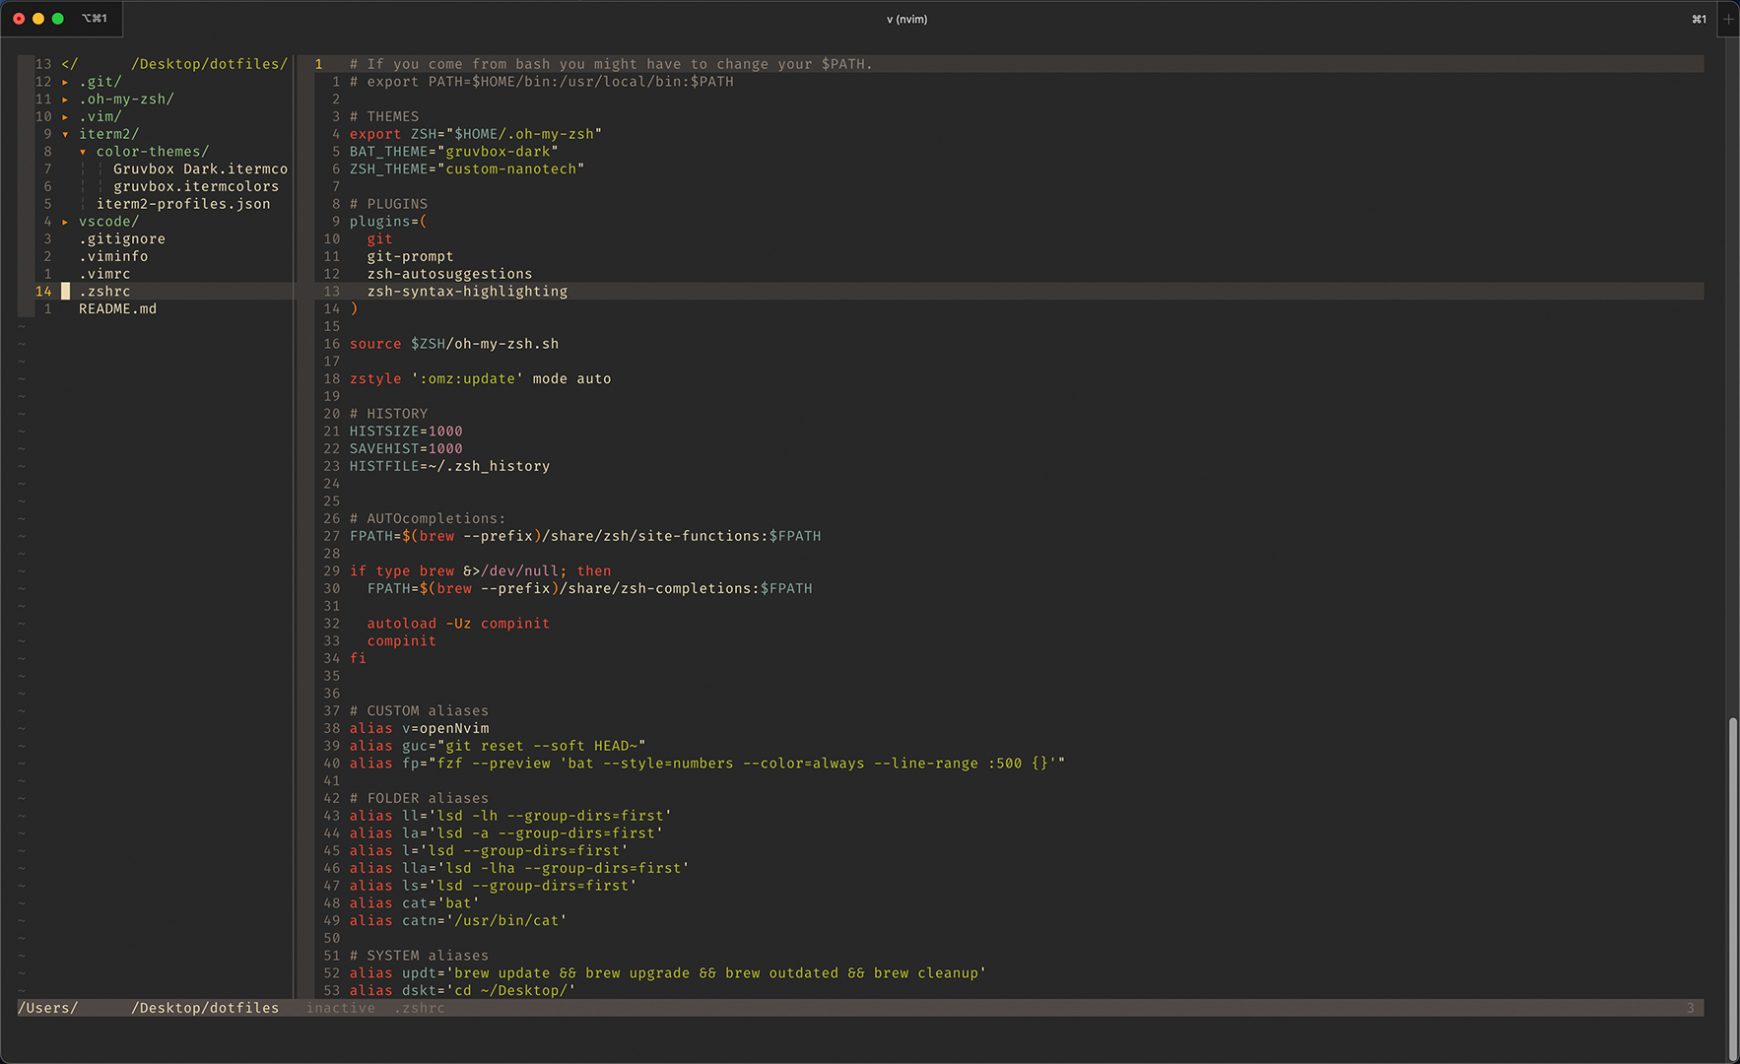Viewport: 1740px width, 1064px height.
Task: Click the '# export PATH=' comment line
Action: (x=541, y=82)
